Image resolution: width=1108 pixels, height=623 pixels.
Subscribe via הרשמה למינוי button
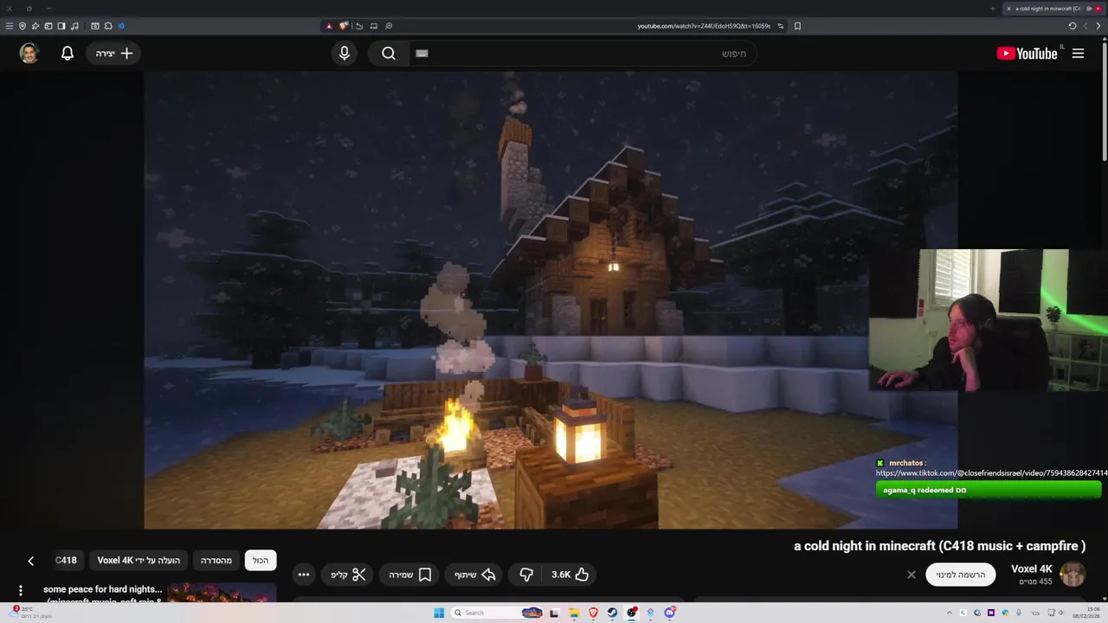pyautogui.click(x=960, y=575)
